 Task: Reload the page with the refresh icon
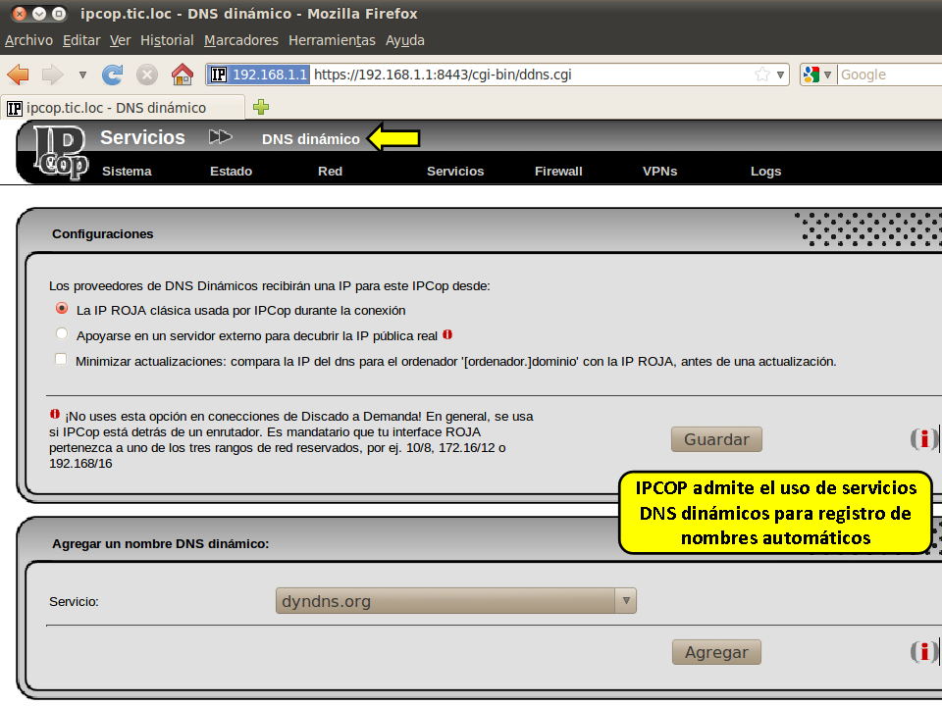pyautogui.click(x=113, y=75)
